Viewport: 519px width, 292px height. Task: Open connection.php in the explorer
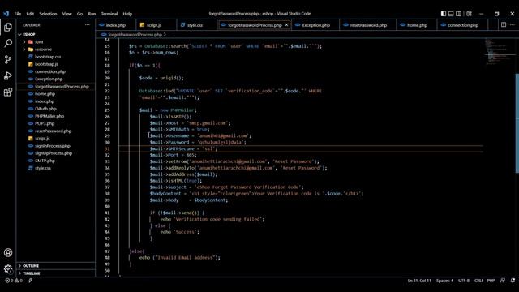[x=56, y=71]
